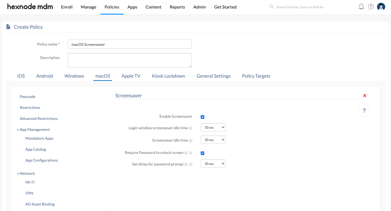Go to hexnode mdm logo home
The image size is (391, 211).
(30, 7)
